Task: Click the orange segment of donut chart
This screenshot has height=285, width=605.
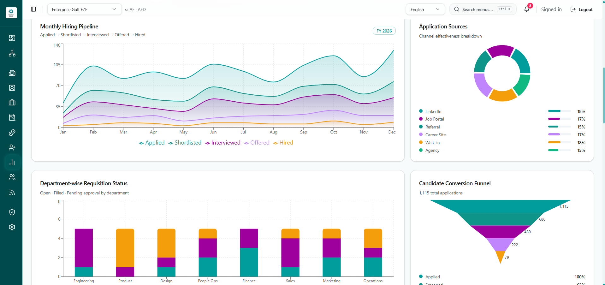Action: [502, 95]
